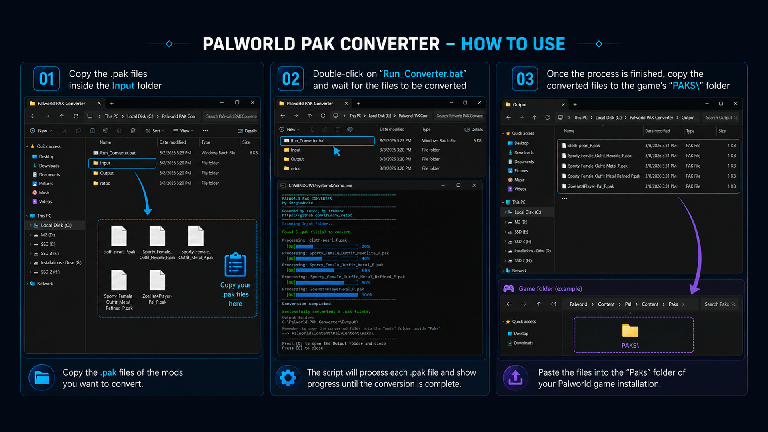Click This PC breadcrumb in step 02 window
The image size is (768, 432).
[x=355, y=116]
